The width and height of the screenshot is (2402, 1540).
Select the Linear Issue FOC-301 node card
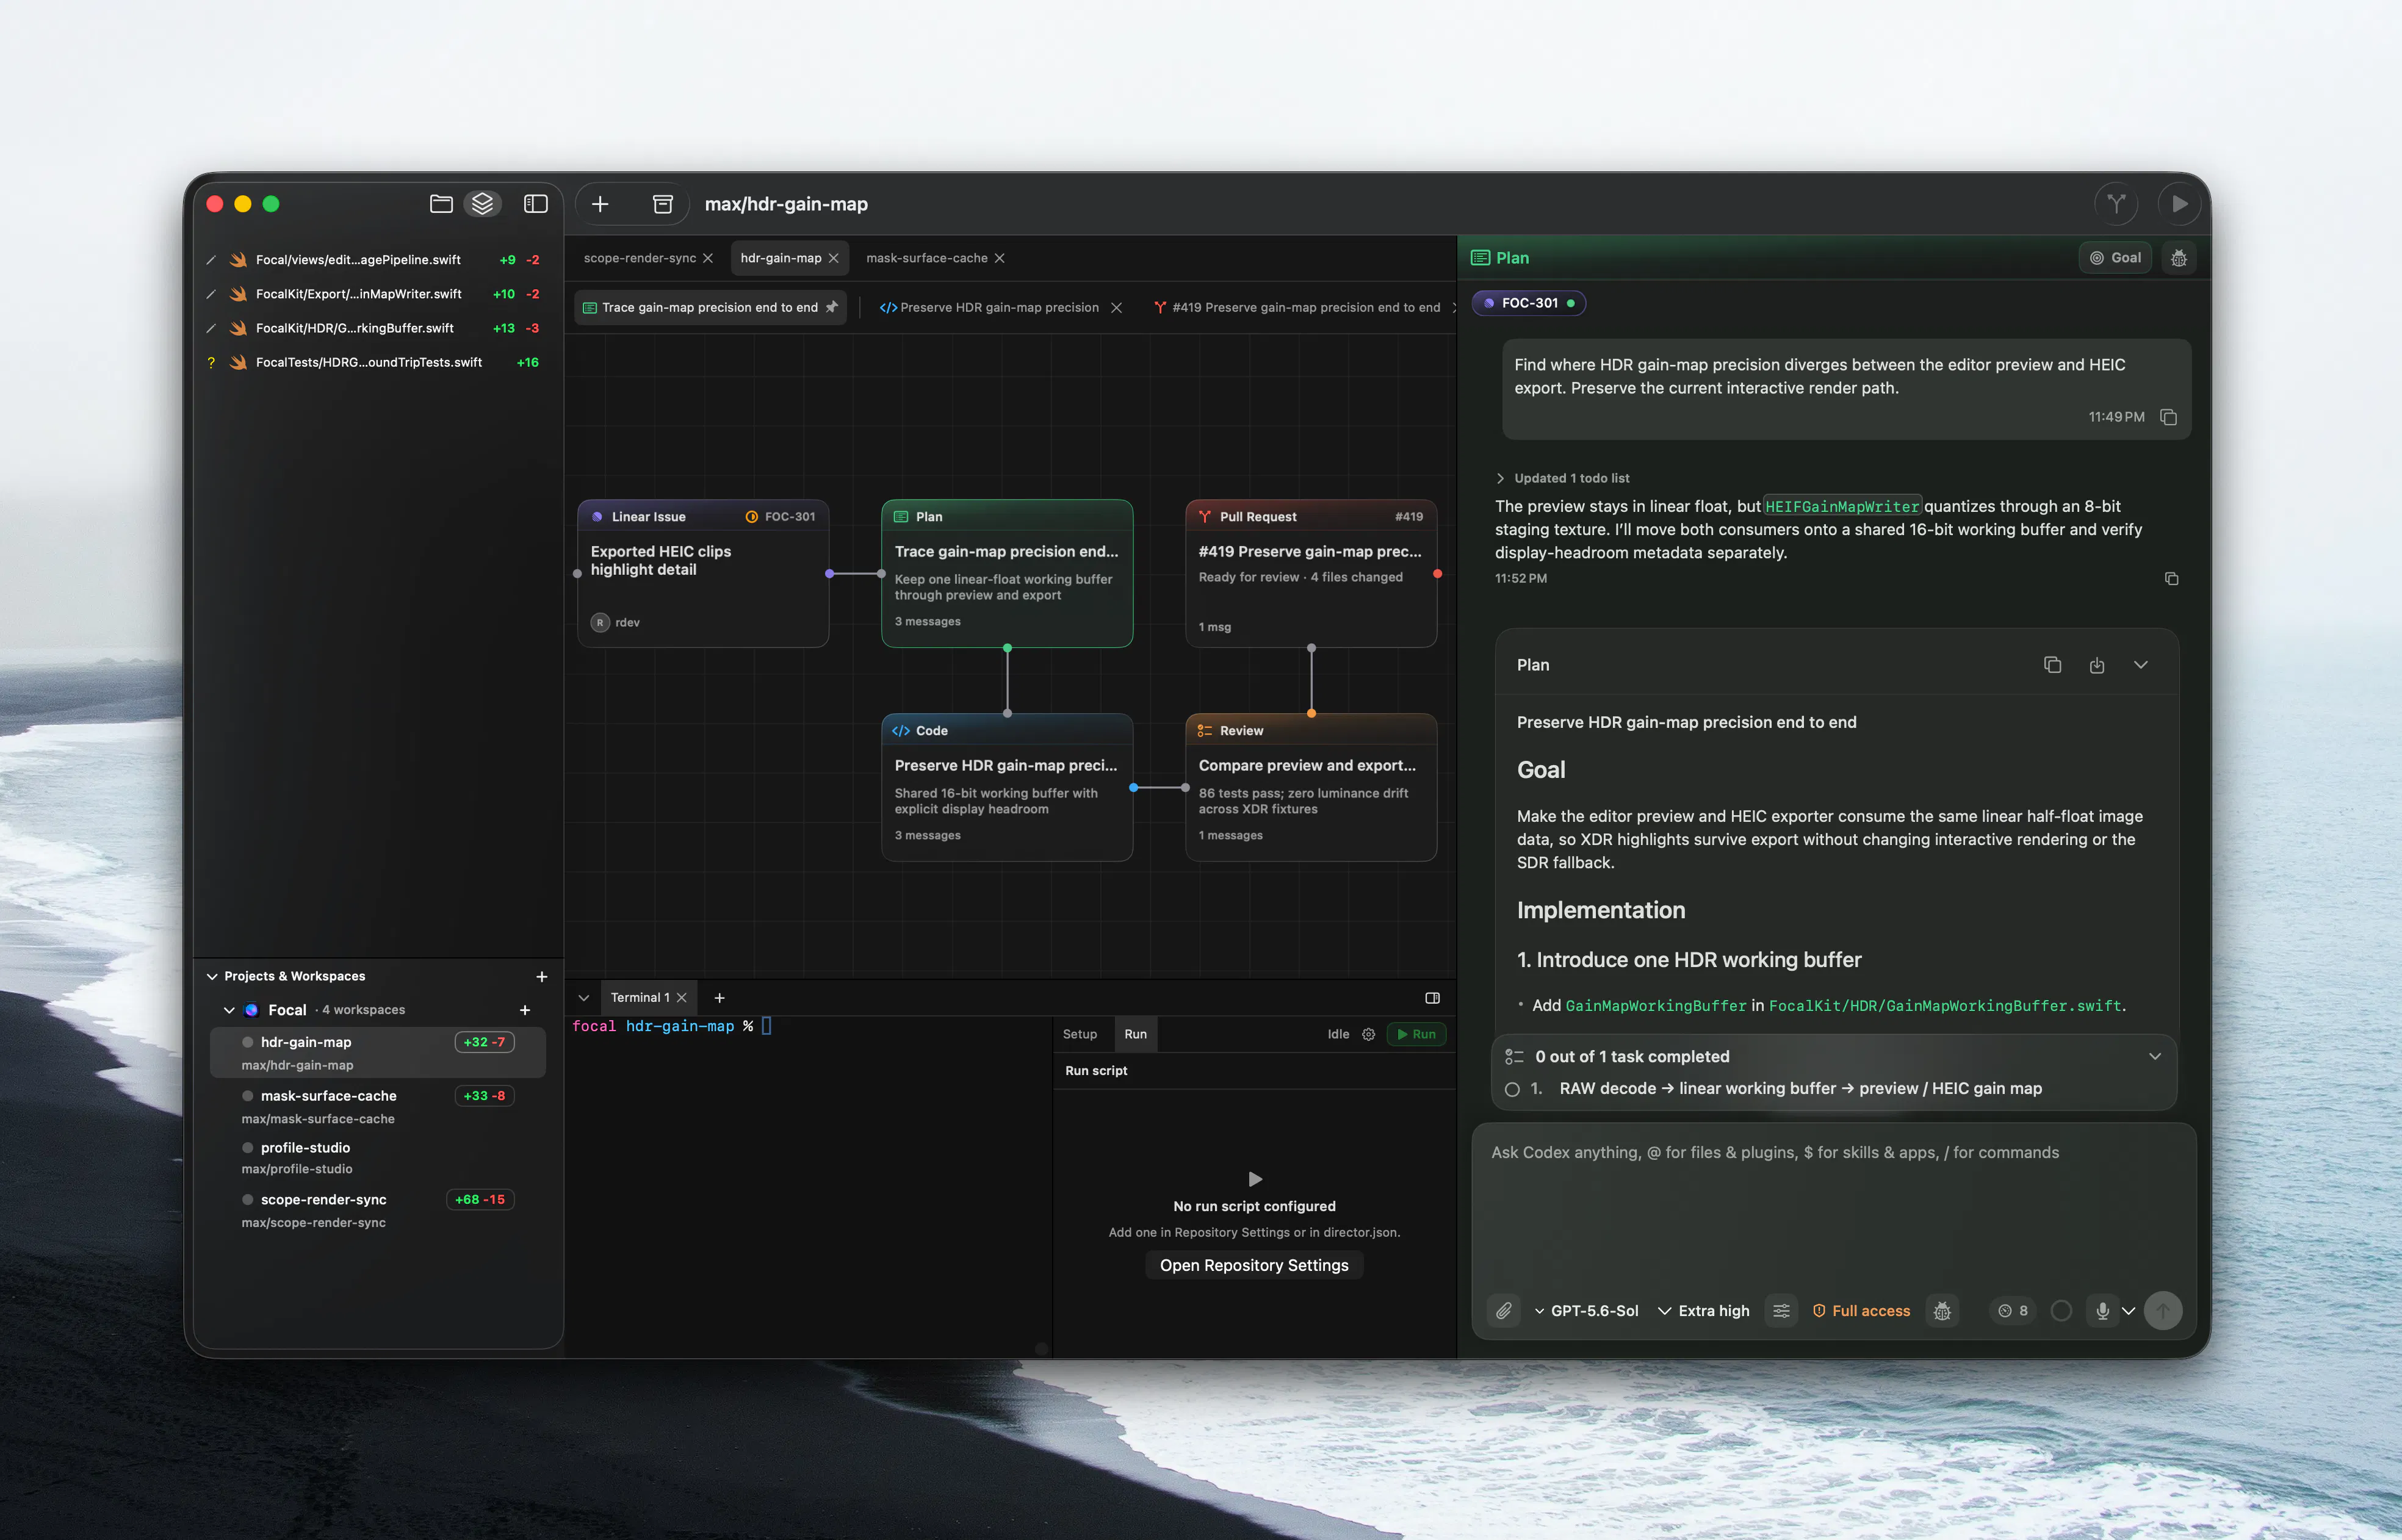point(703,573)
